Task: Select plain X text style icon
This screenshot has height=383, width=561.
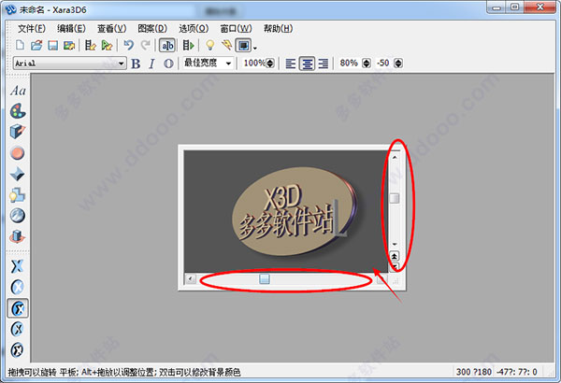Action: 17,266
